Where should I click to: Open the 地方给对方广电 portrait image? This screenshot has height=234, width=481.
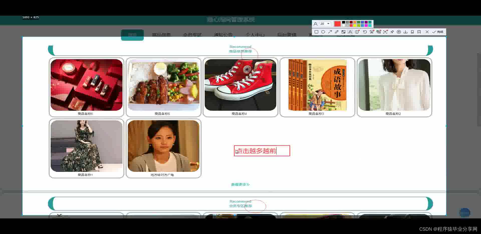click(164, 146)
